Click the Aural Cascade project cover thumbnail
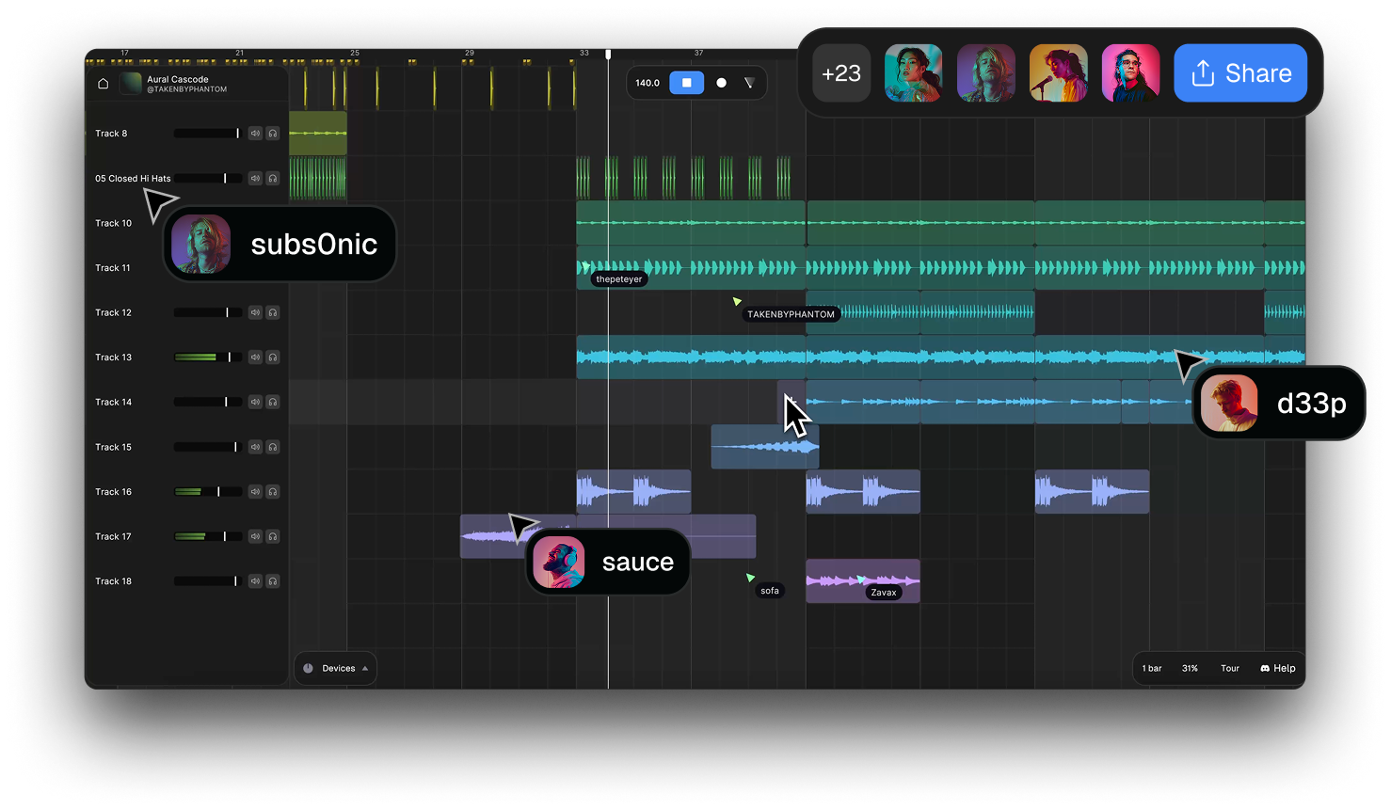The image size is (1391, 810). (x=131, y=84)
